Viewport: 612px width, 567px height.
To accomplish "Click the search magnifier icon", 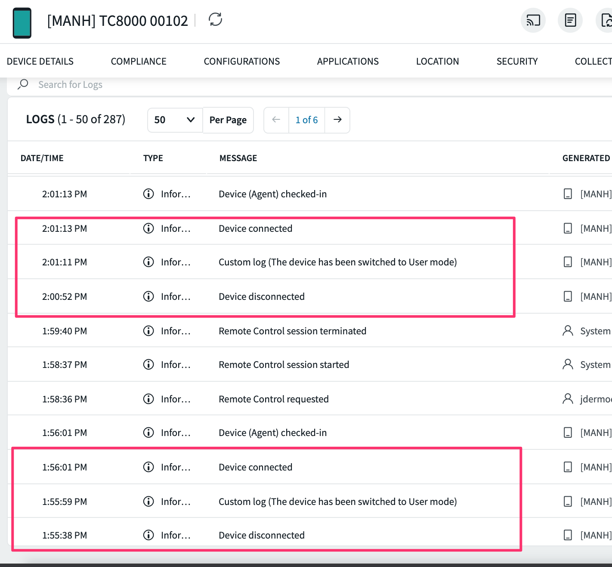I will coord(23,84).
